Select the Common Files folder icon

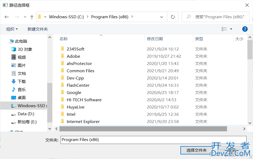pyautogui.click(x=62, y=71)
